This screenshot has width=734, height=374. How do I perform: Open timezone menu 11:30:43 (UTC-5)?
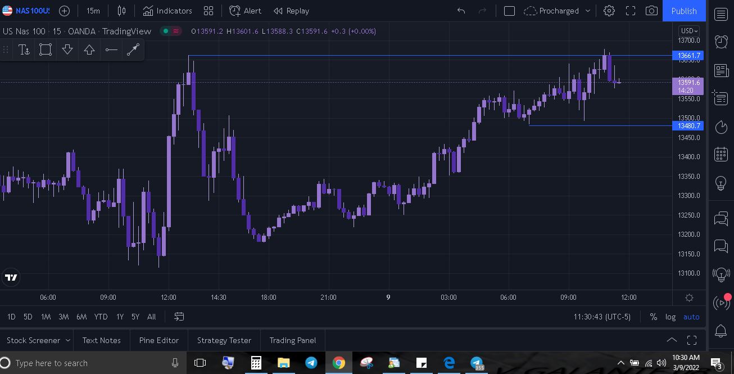click(602, 317)
